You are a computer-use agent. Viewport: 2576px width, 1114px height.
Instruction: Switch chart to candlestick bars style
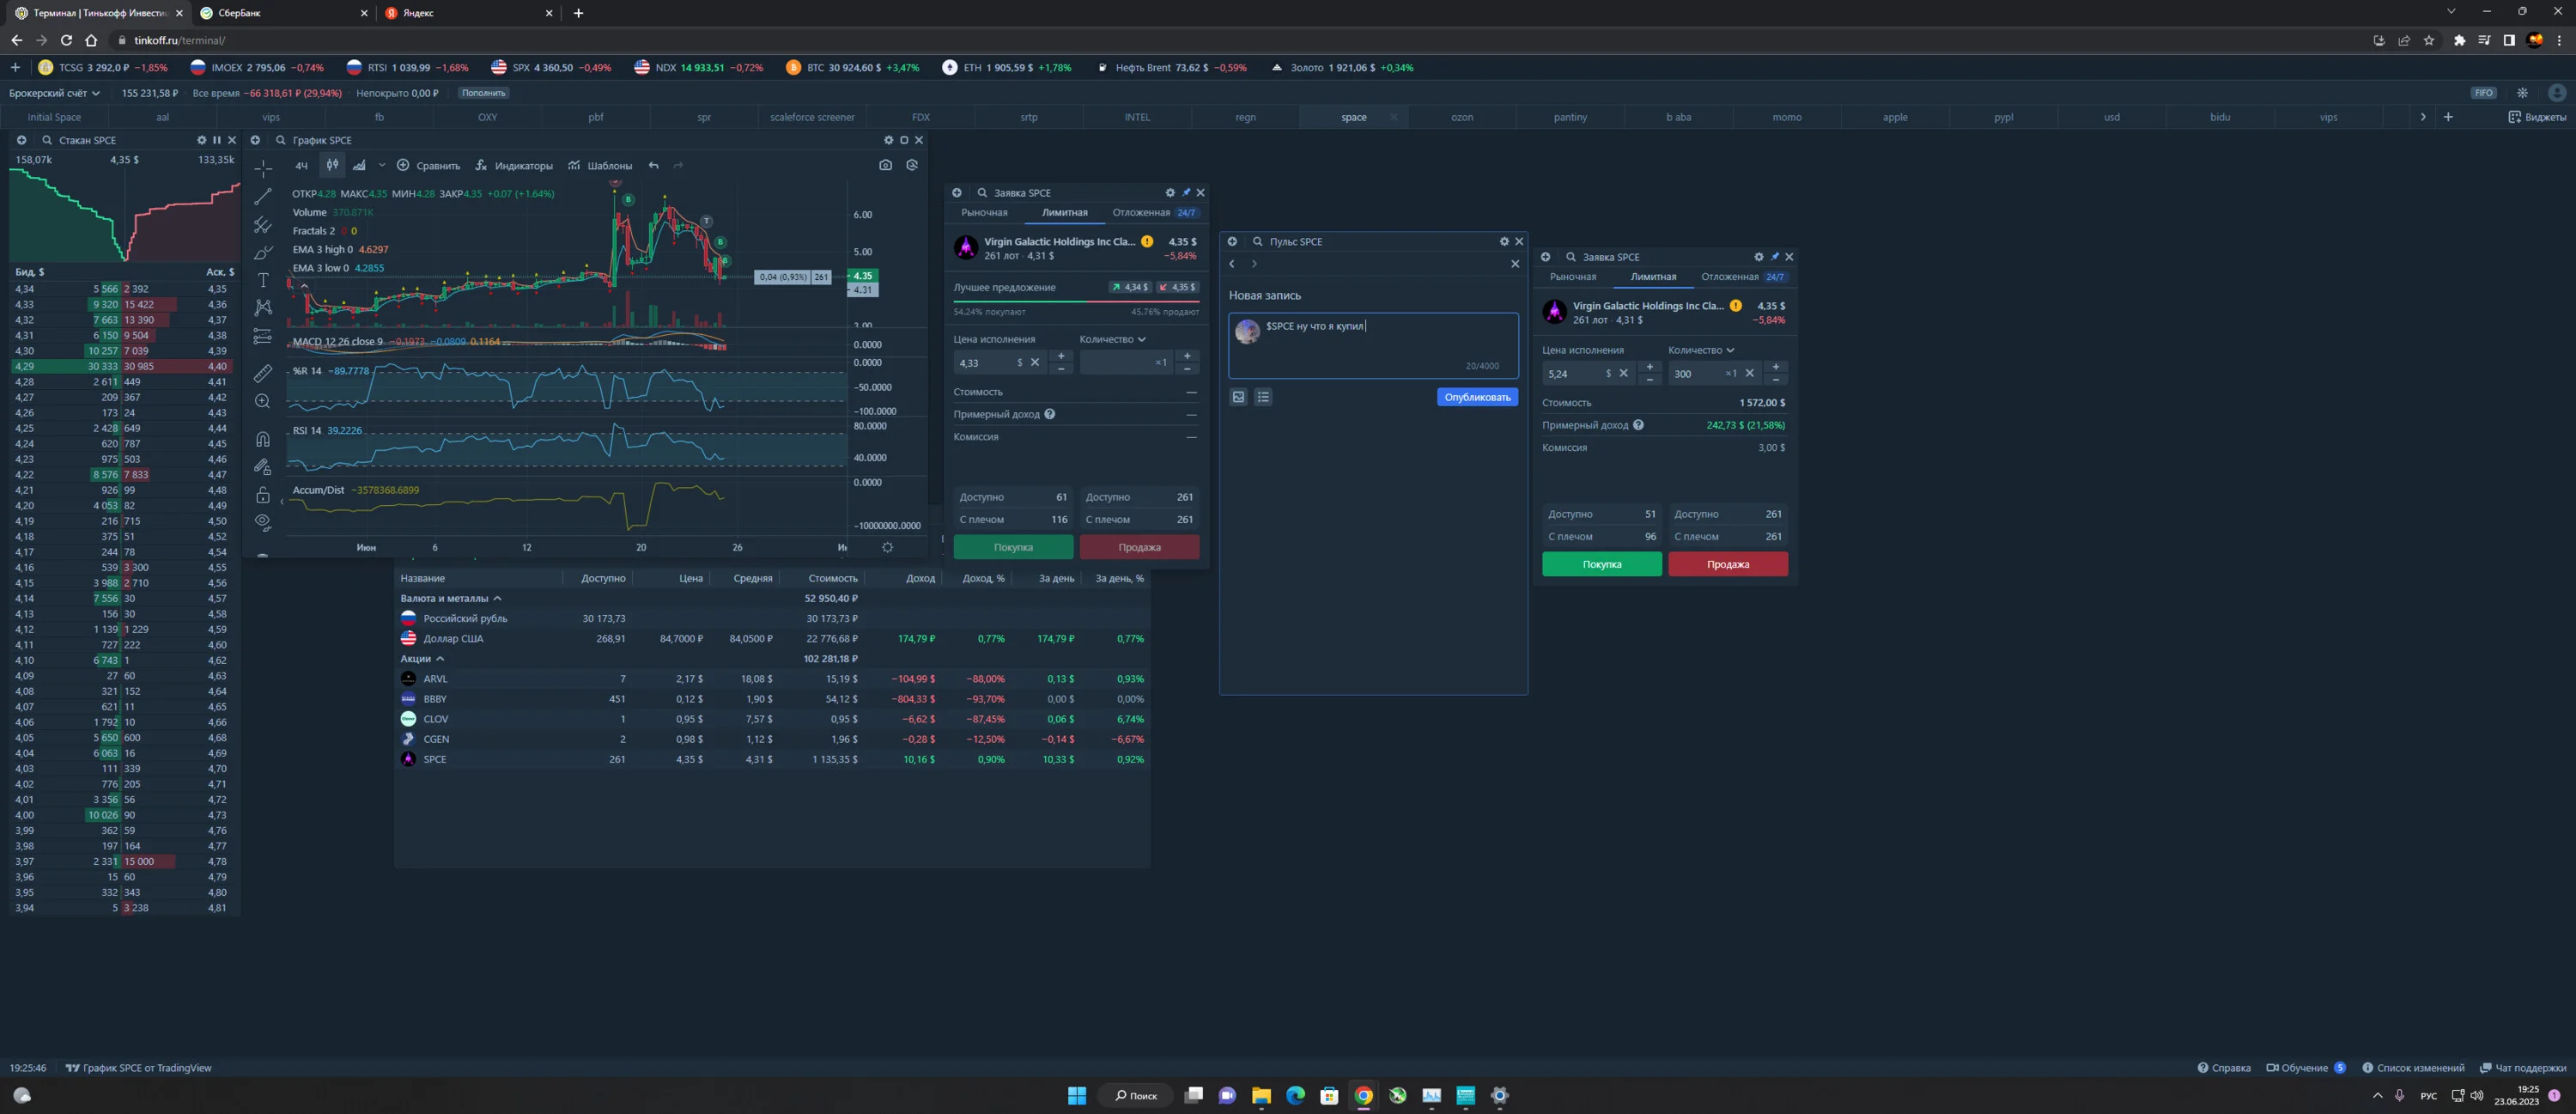[x=332, y=165]
